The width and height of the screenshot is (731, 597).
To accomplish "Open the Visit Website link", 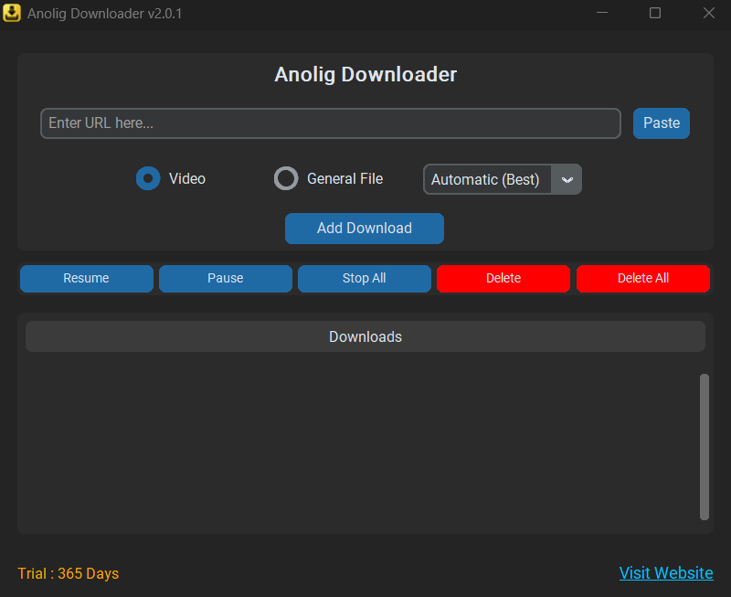I will click(x=666, y=572).
